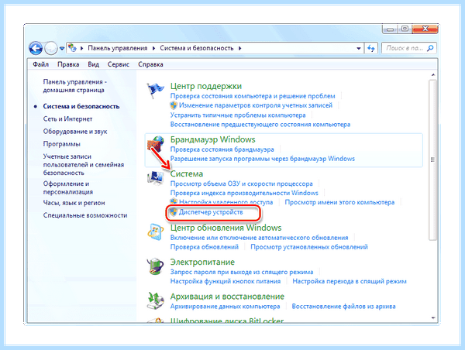Select Сеть и Интернет in the sidebar

(x=67, y=118)
